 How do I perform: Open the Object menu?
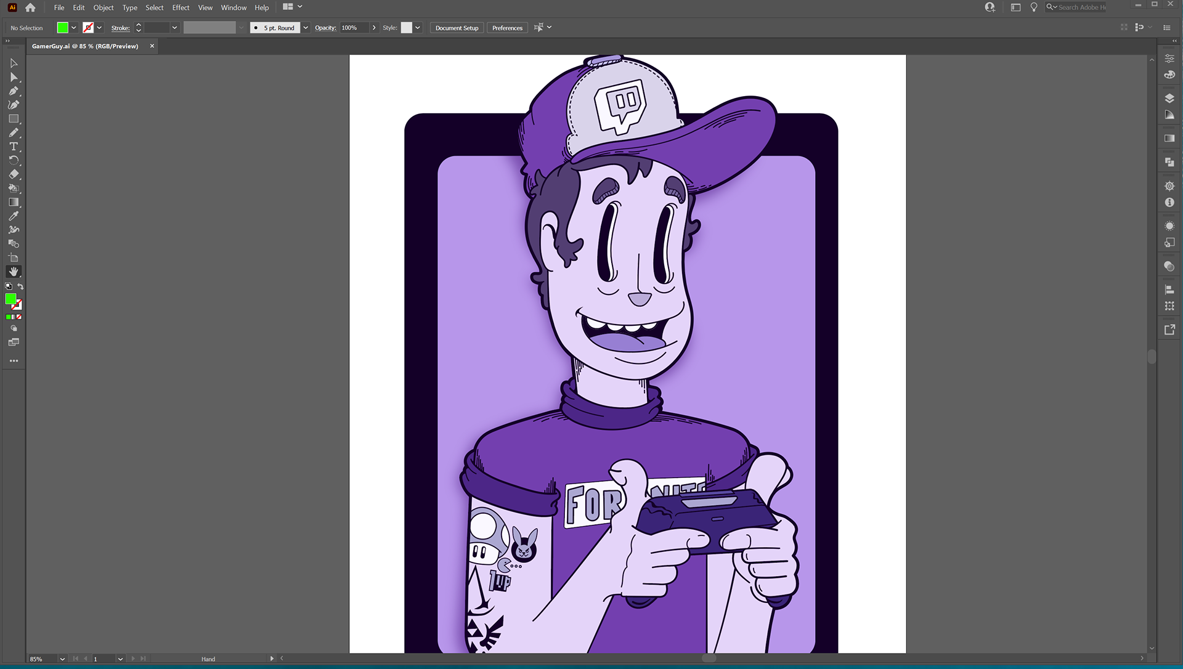[104, 7]
